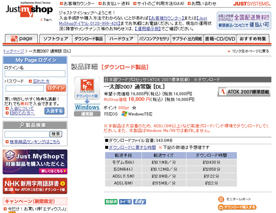Click the magnifier icon in 製品検索 header
This screenshot has width=276, height=213.
(x=22, y=125)
